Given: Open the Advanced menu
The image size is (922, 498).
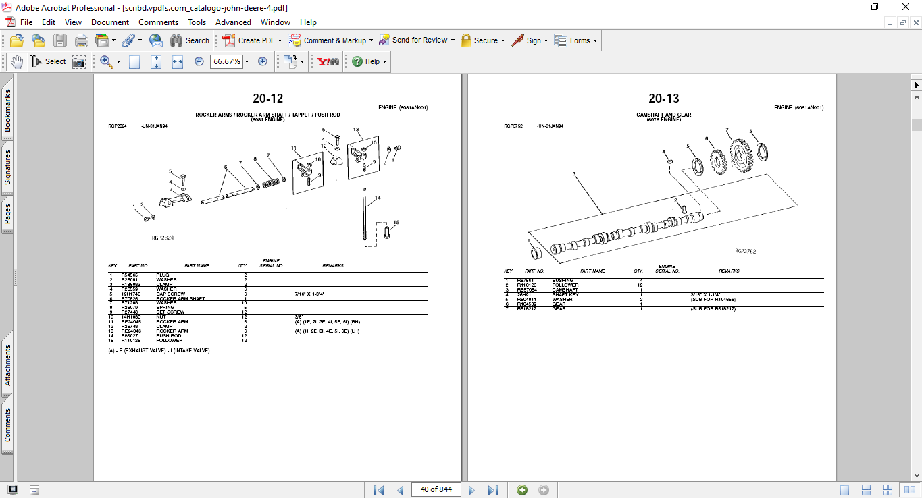Looking at the screenshot, I should click(233, 22).
